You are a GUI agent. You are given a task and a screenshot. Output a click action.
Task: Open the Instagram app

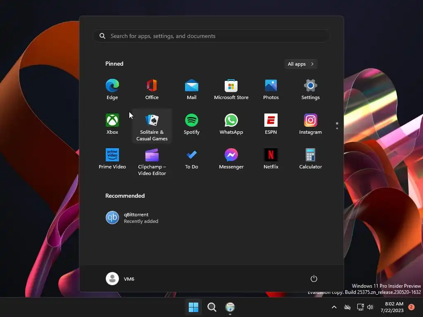(311, 124)
